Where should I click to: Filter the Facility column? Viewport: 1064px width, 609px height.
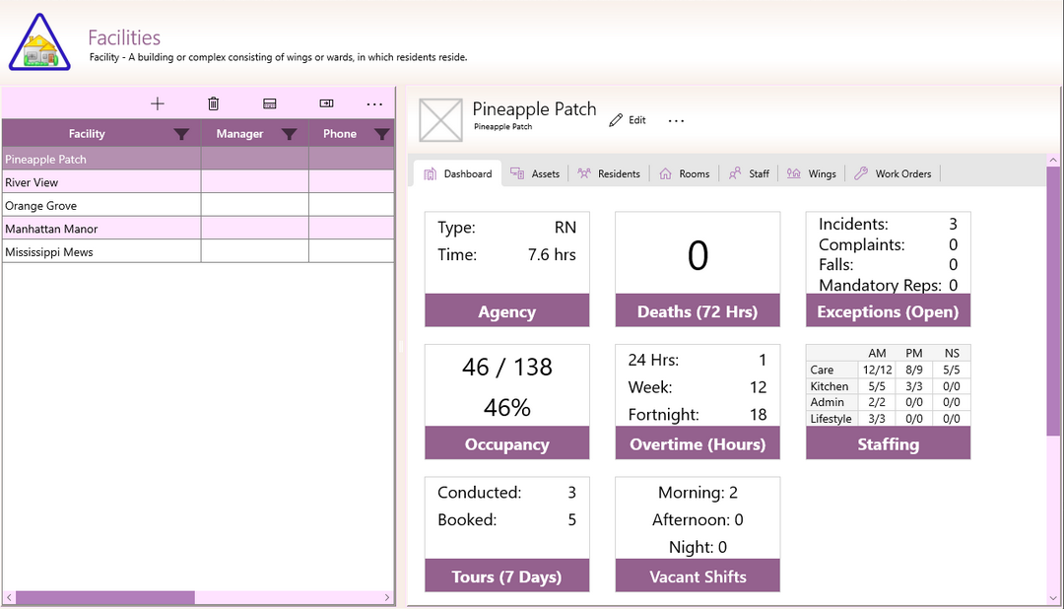point(181,134)
